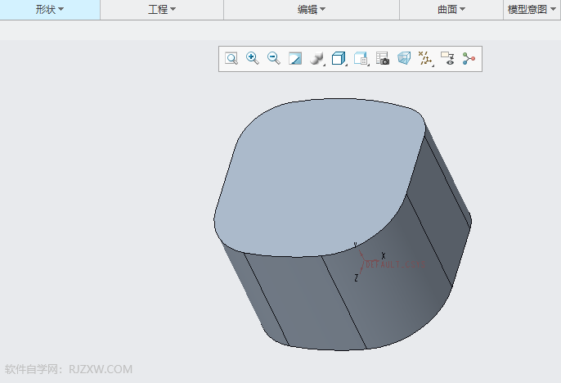Open the shading display style icon
Viewport: 561px width, 383px height.
tap(317, 58)
